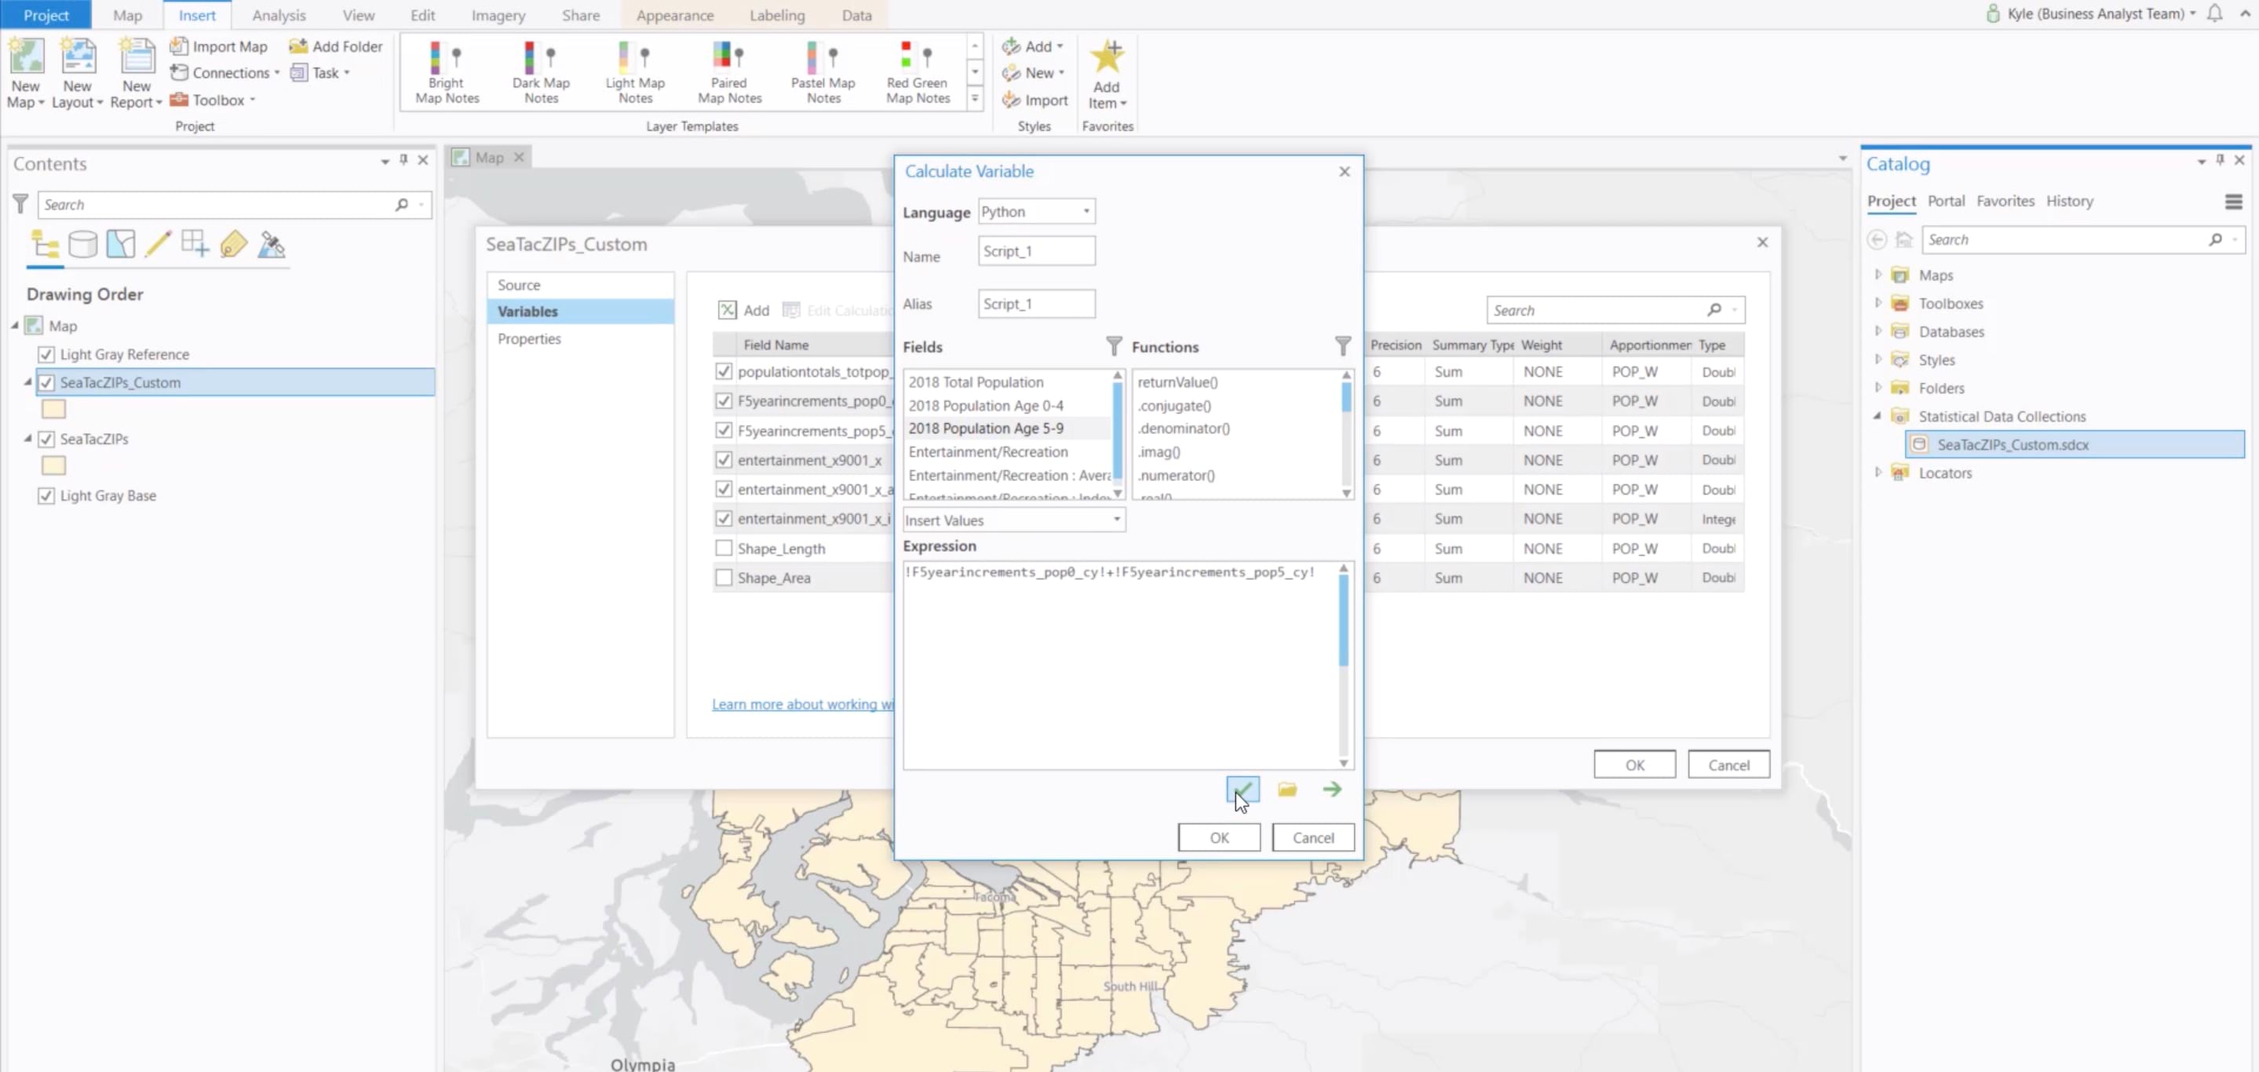Open the Insert Values dropdown
Viewport: 2259px width, 1072px height.
pyautogui.click(x=1116, y=520)
